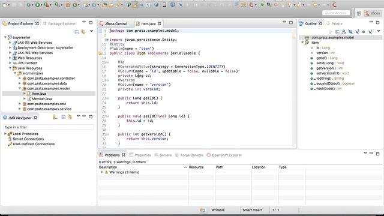Expand Member.java tree node
Viewport: 384px width, 216px height.
click(x=25, y=98)
